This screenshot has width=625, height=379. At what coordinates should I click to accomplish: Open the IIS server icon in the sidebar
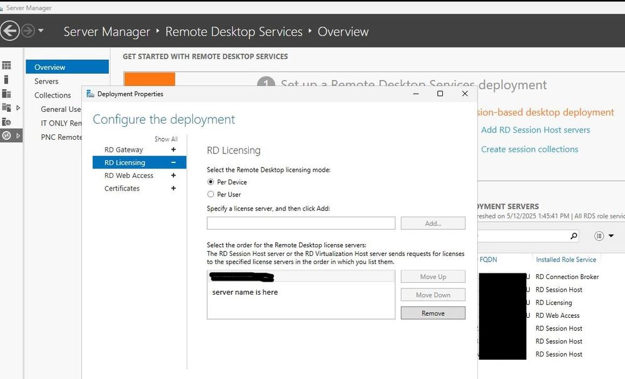(x=6, y=122)
